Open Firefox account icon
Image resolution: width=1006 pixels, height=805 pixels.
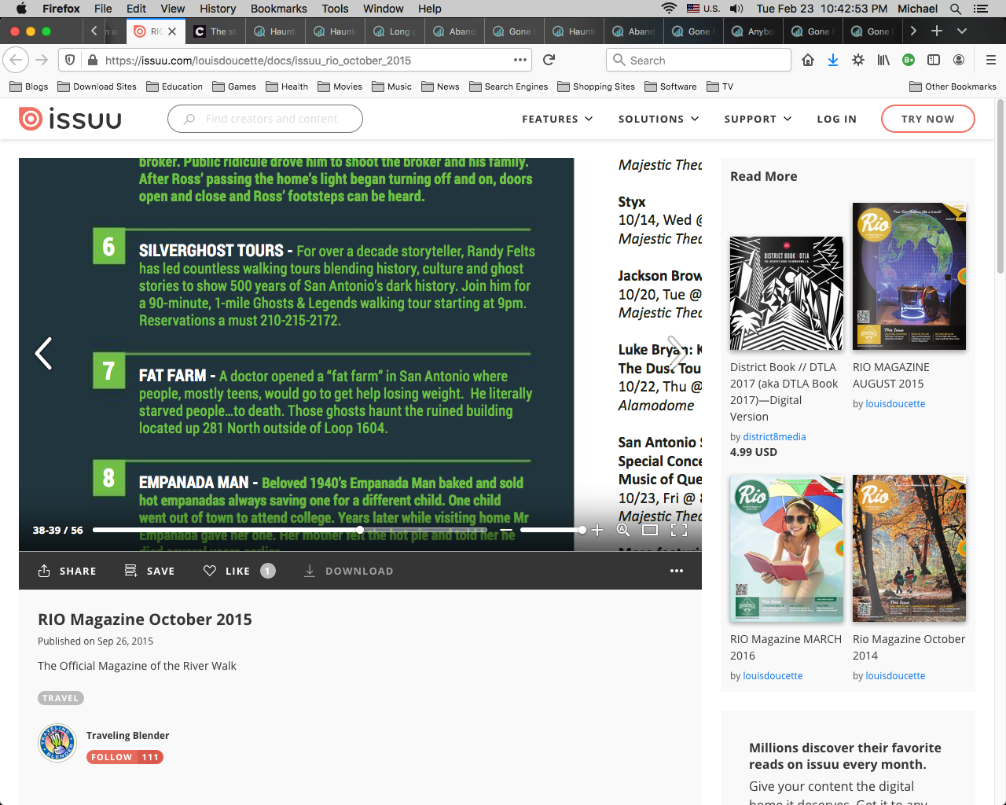959,60
